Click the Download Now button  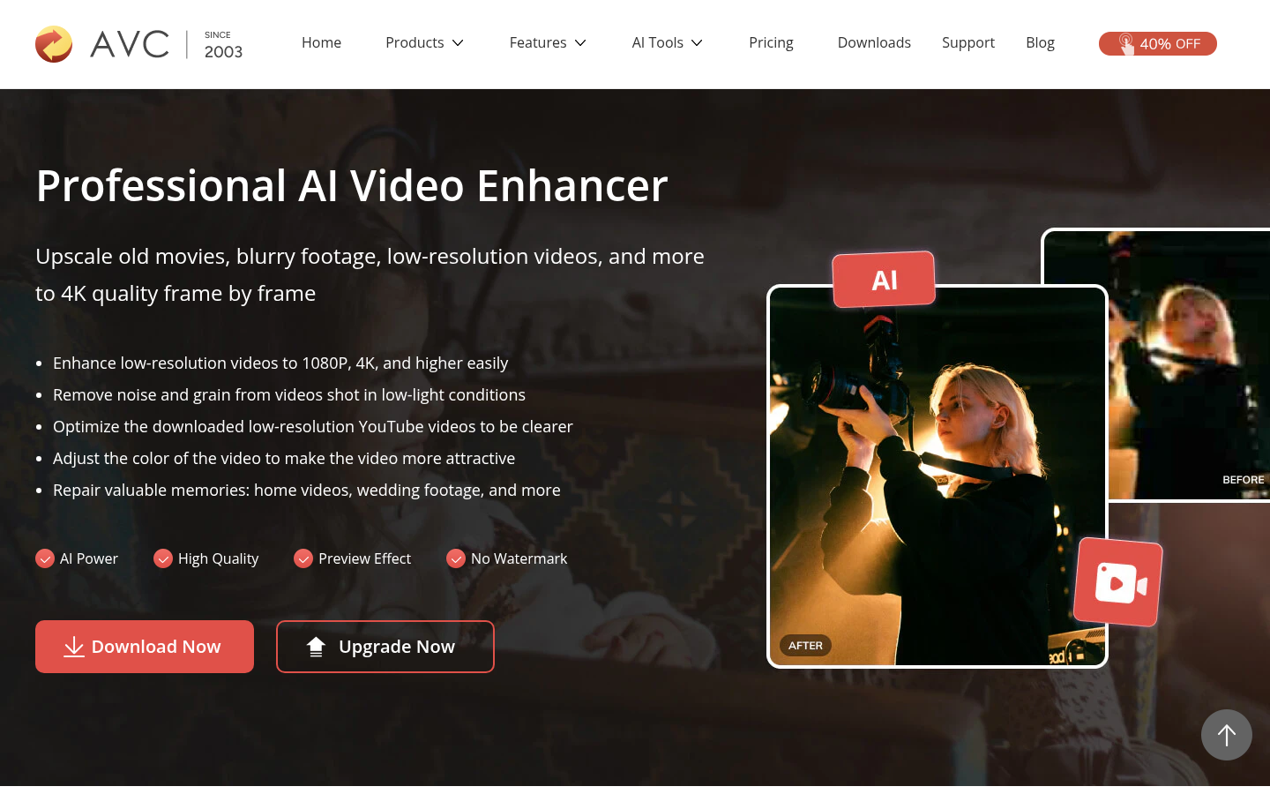(x=145, y=647)
